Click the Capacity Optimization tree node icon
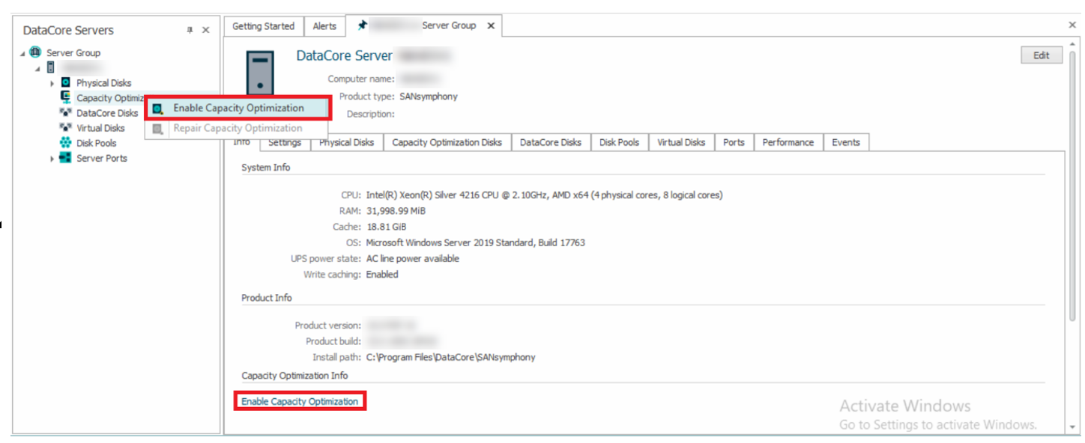Image resolution: width=1085 pixels, height=443 pixels. pyautogui.click(x=65, y=97)
